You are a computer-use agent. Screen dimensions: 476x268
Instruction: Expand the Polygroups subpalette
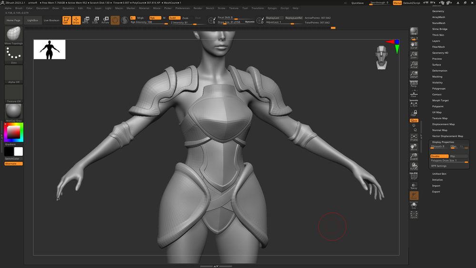point(438,89)
